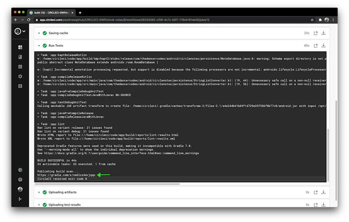Click the green check beside Run Tests

(x=45, y=46)
